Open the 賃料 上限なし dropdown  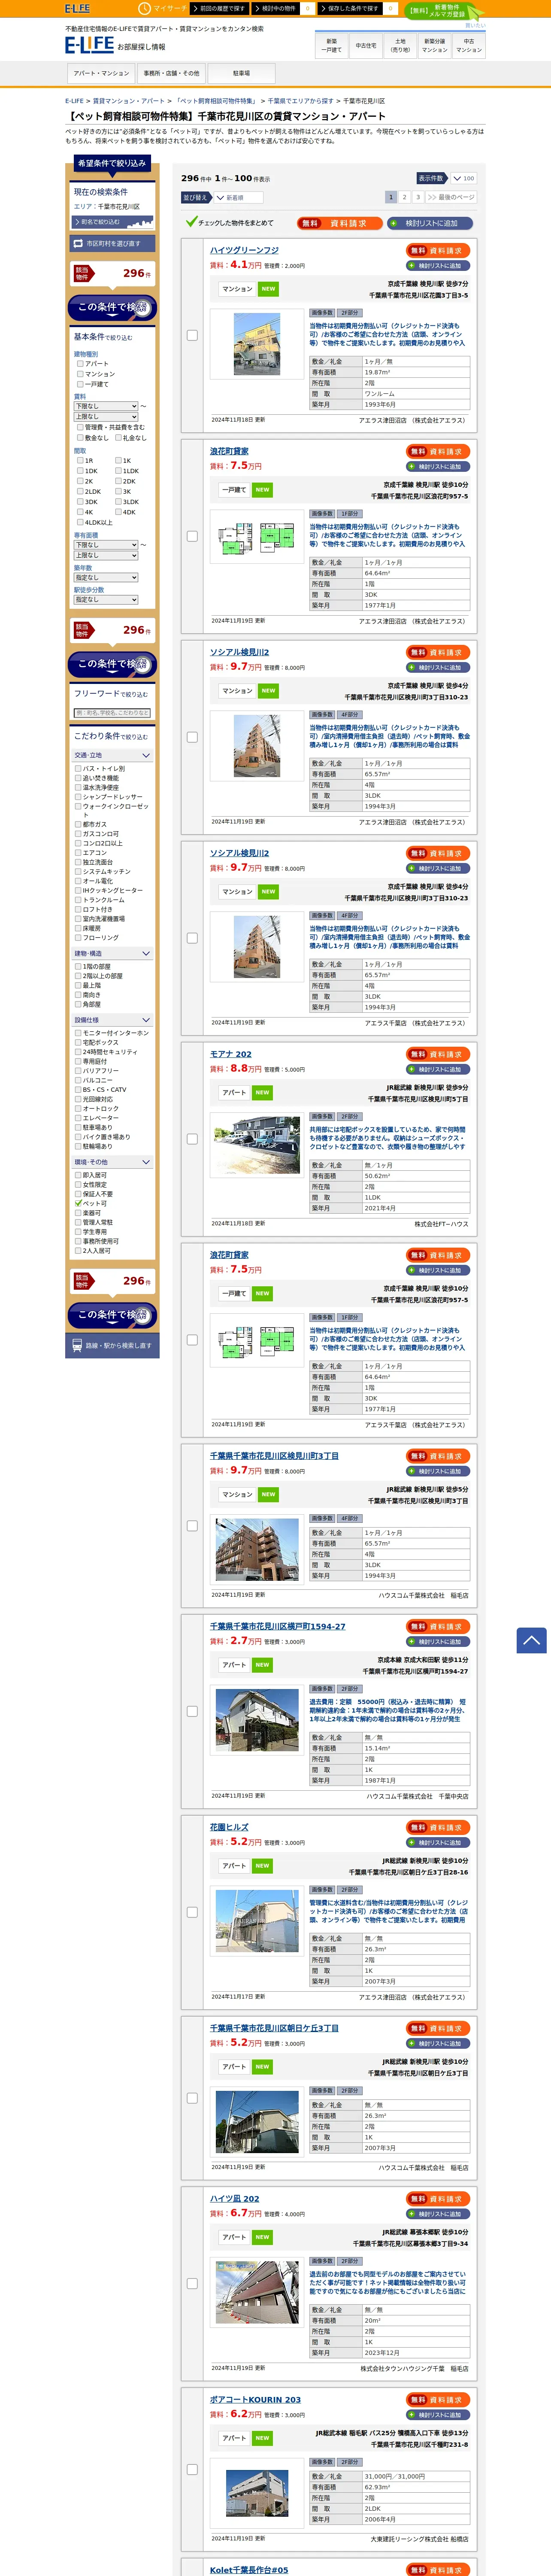coord(105,417)
